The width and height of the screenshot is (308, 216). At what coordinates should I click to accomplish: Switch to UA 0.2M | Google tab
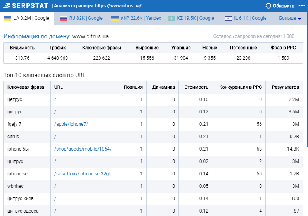[x=27, y=18]
